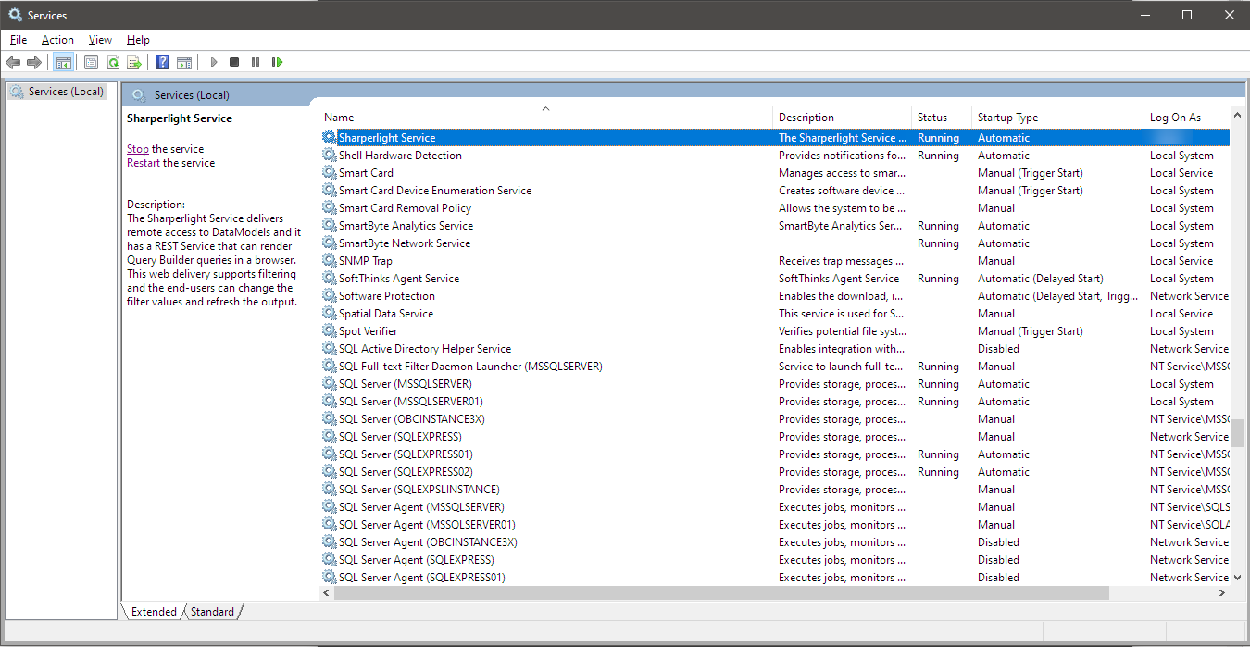The image size is (1250, 647).
Task: Click the Services icon in title bar
Action: pyautogui.click(x=15, y=15)
